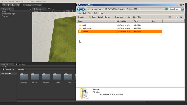The height and width of the screenshot is (105, 187).
Task: Toggle 2D mode in Scene view
Action: click(64, 11)
